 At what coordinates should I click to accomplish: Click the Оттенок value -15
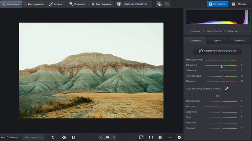(241, 81)
